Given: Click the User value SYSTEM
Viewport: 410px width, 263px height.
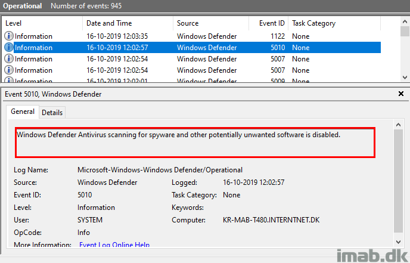Looking at the screenshot, I should (90, 220).
